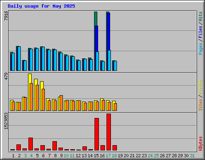Image resolution: width=205 pixels, height=160 pixels.
Task: Click the orange "Sites" legend label
Action: [x=201, y=105]
